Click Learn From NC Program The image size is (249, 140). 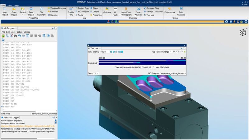point(126,12)
